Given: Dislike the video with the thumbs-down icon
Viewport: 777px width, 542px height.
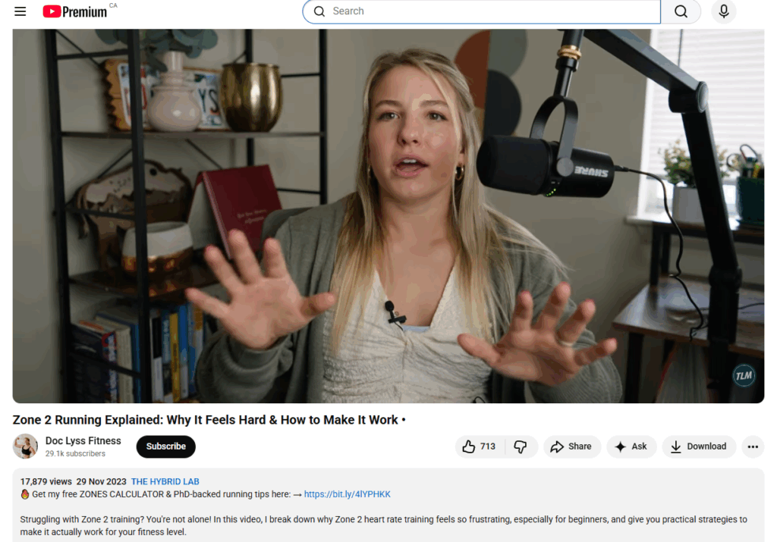Looking at the screenshot, I should (521, 446).
